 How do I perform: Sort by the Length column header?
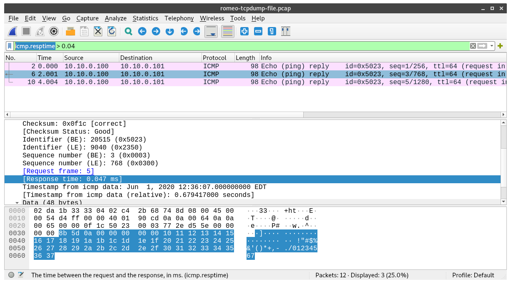coord(247,58)
